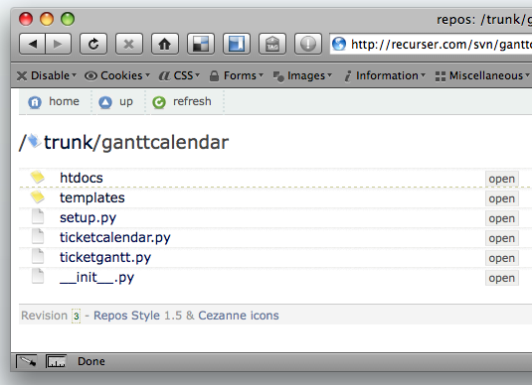The width and height of the screenshot is (532, 385).
Task: Toggle the blue sidebar panel icon
Action: coord(237,44)
